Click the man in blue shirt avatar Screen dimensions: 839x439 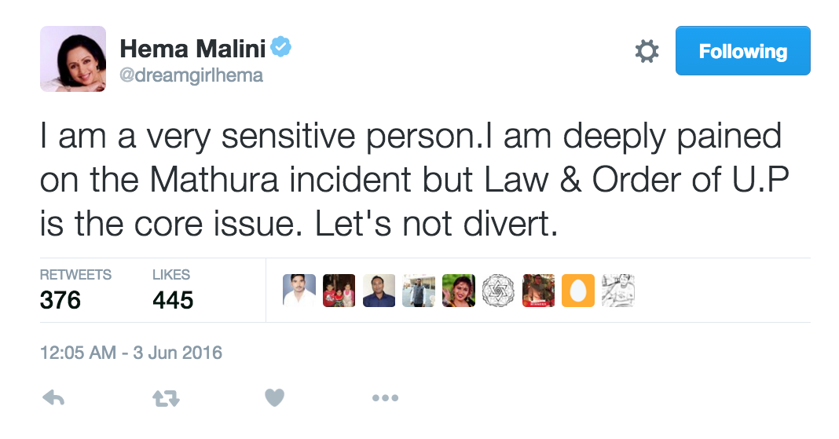pos(379,291)
